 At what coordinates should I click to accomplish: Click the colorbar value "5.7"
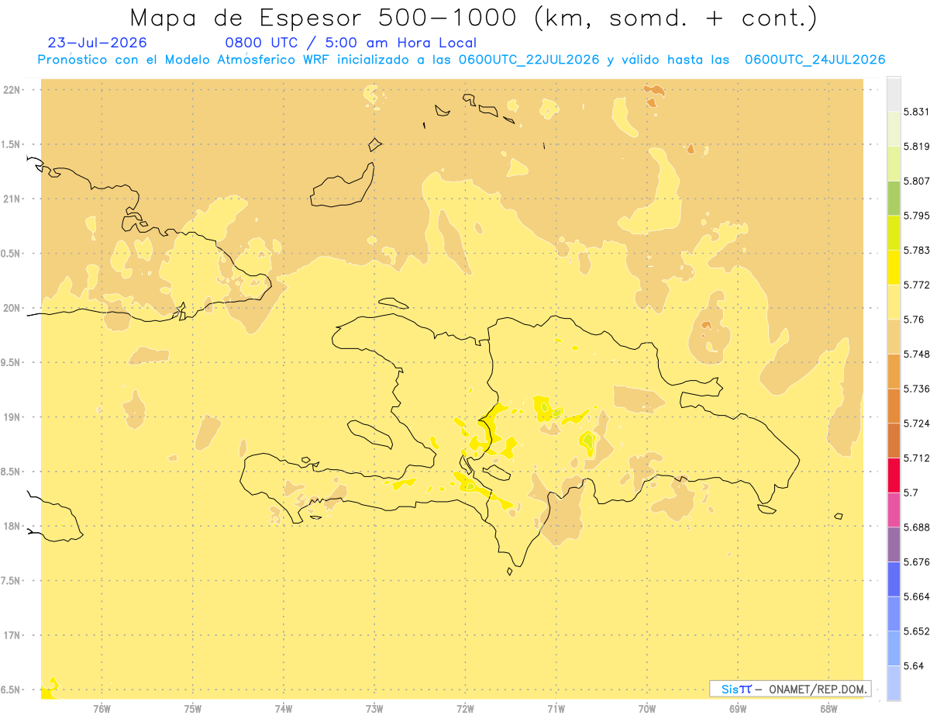(x=911, y=493)
